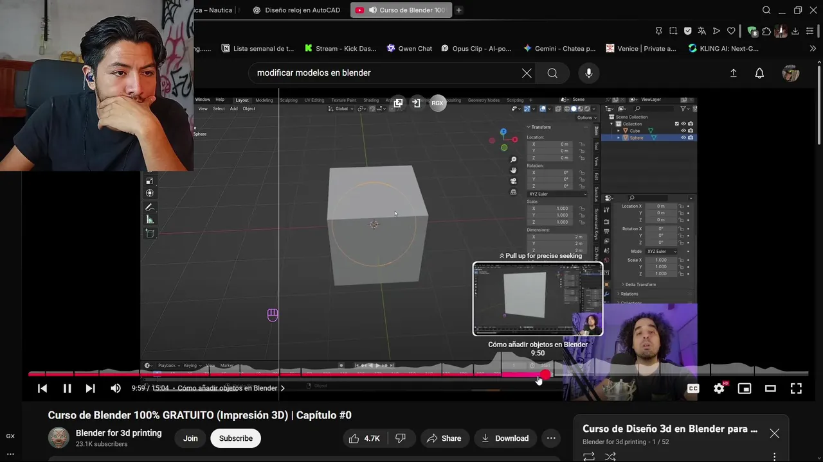
Task: Open browser tab search icon
Action: tap(766, 10)
